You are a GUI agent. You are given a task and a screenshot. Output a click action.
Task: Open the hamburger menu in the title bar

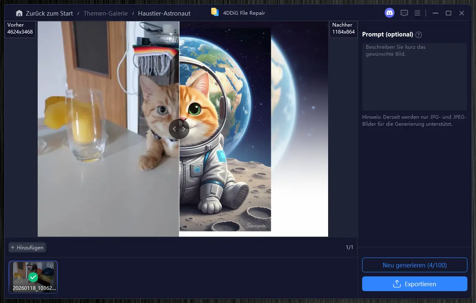(x=417, y=13)
